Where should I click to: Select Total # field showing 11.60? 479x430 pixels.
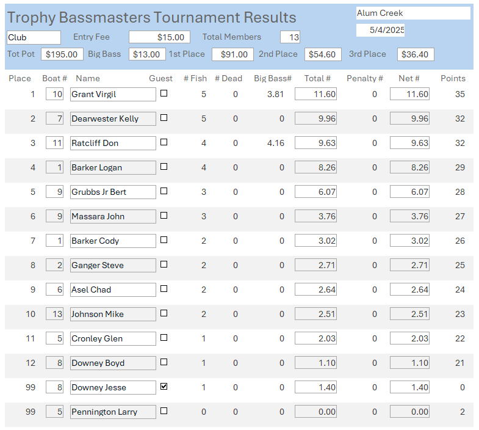[x=315, y=94]
